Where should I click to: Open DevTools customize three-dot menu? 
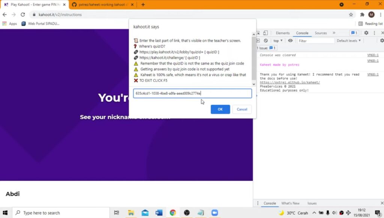click(x=374, y=33)
